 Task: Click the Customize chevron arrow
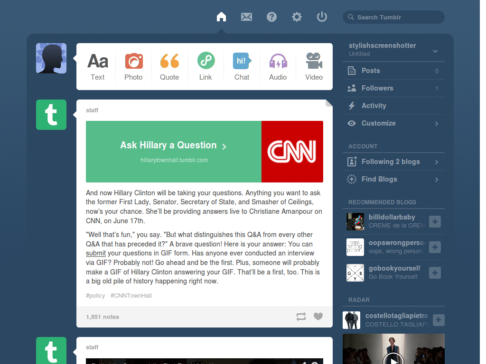(437, 124)
